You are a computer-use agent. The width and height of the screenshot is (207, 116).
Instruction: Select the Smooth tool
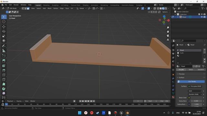[x=4, y=93]
